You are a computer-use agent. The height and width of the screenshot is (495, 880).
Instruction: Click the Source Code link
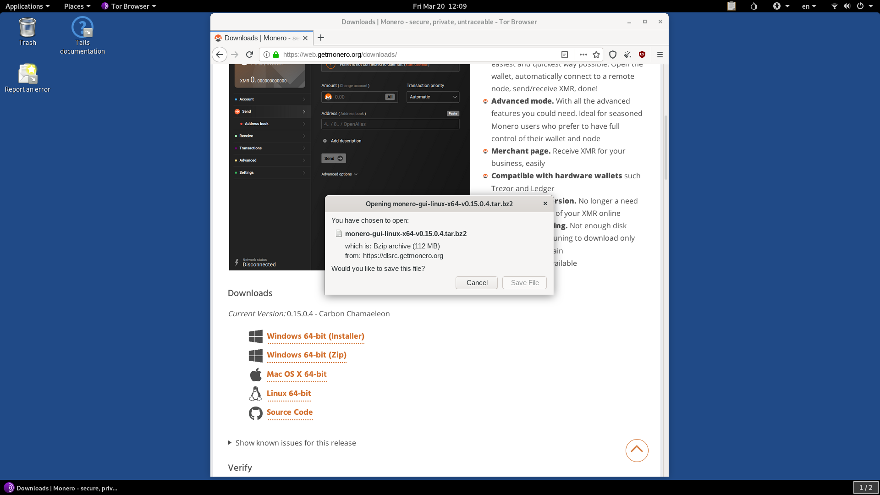pos(290,412)
